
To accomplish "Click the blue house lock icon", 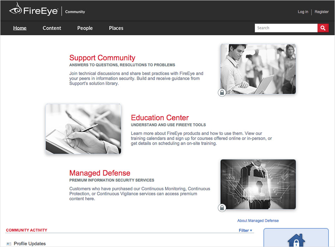I will pyautogui.click(x=296, y=240).
